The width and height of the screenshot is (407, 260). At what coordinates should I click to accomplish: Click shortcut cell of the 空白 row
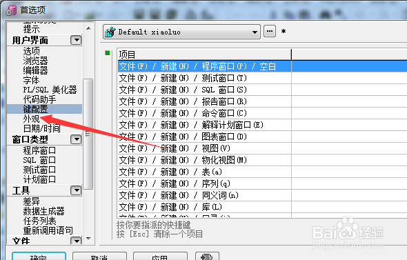pyautogui.click(x=349, y=66)
